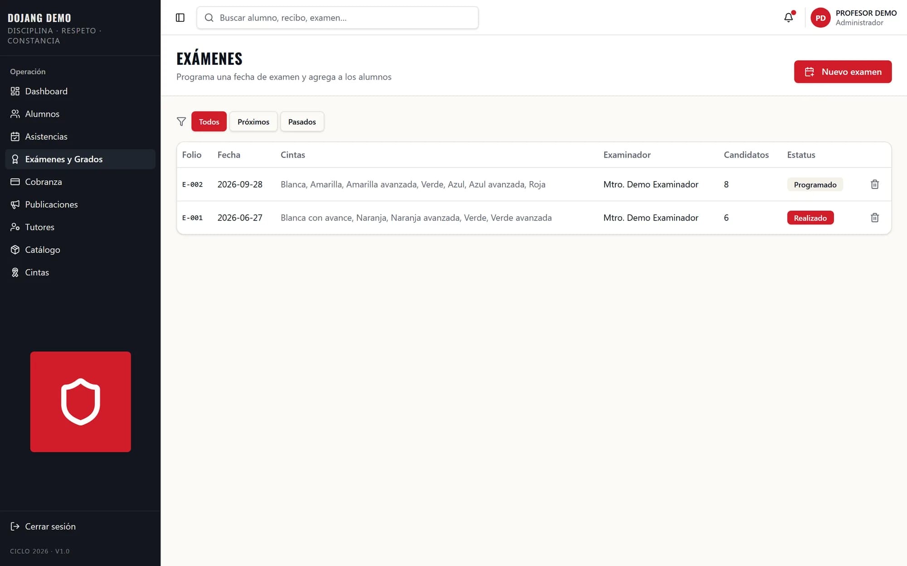Click the Programado status badge
Viewport: 907px width, 566px height.
click(x=815, y=184)
